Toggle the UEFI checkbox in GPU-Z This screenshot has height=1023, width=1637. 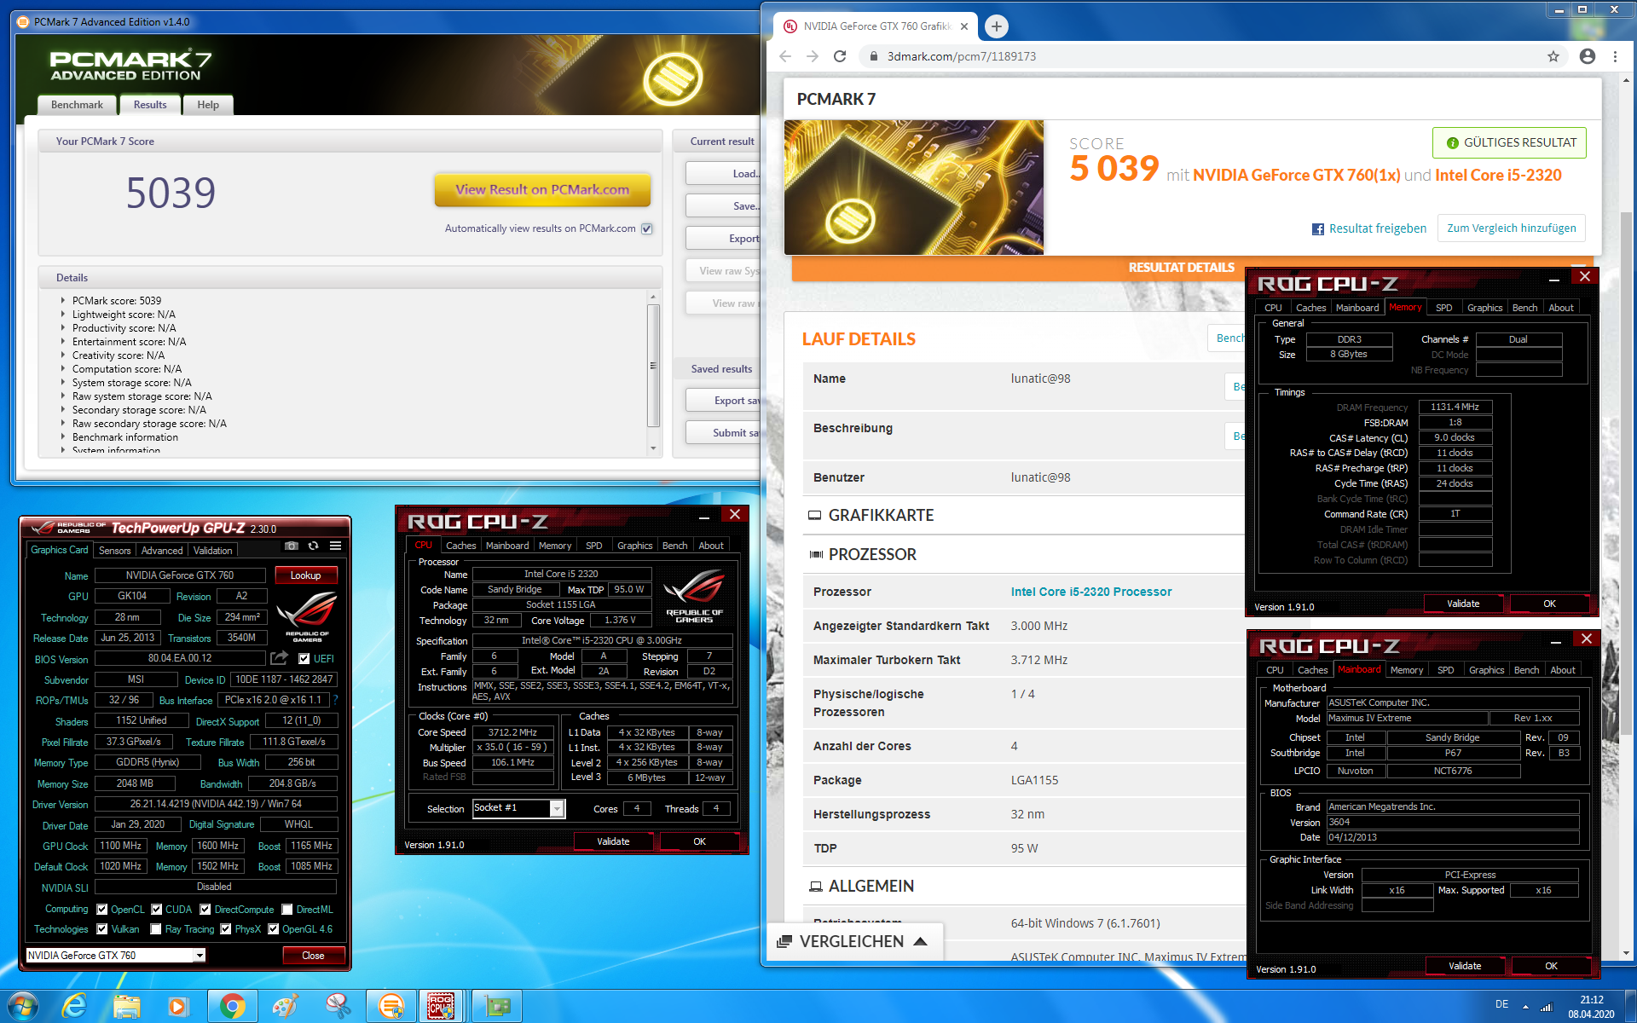tap(304, 659)
